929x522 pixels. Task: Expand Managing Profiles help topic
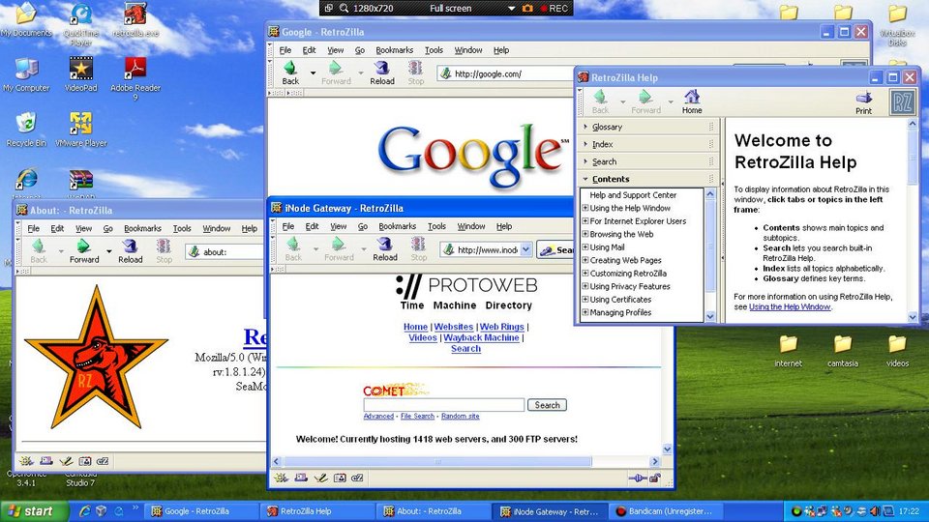coord(585,312)
